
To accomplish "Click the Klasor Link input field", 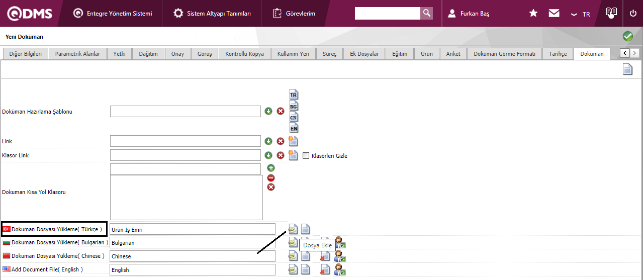I will (x=186, y=155).
